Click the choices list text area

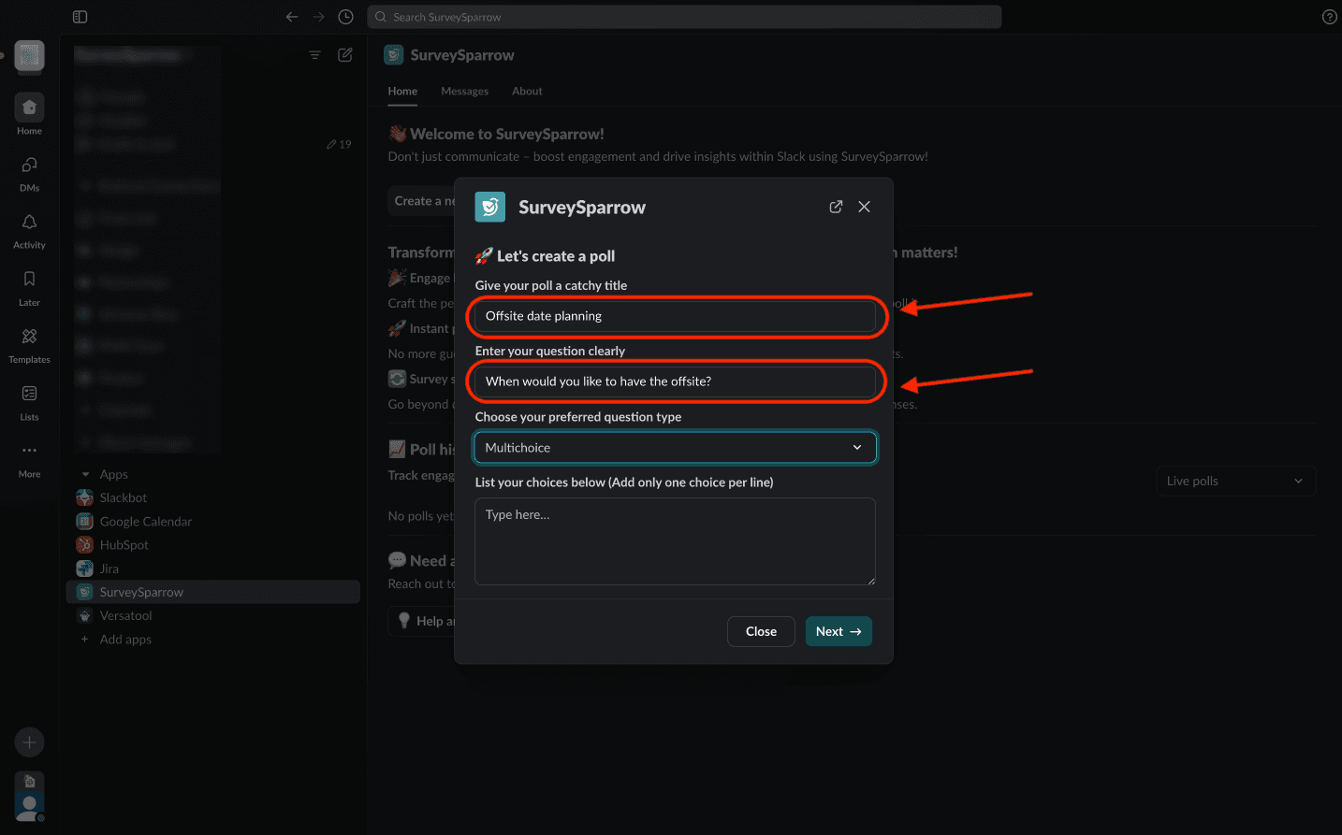pos(675,541)
